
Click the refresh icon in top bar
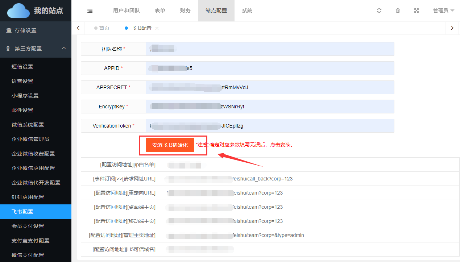click(x=379, y=11)
